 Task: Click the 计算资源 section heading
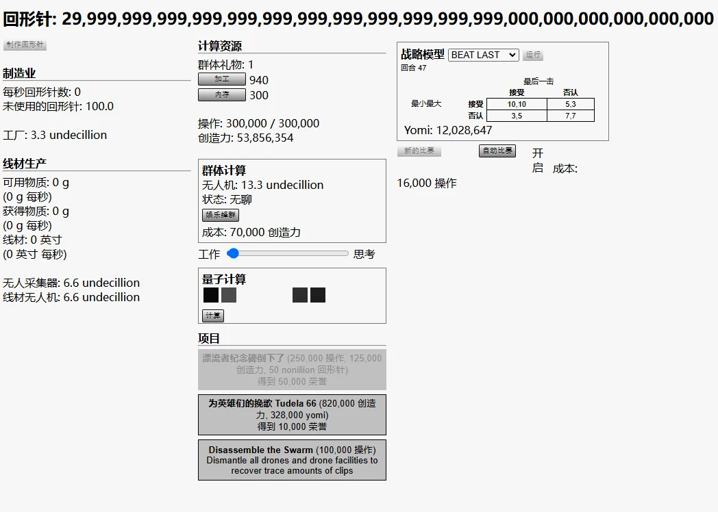click(220, 46)
